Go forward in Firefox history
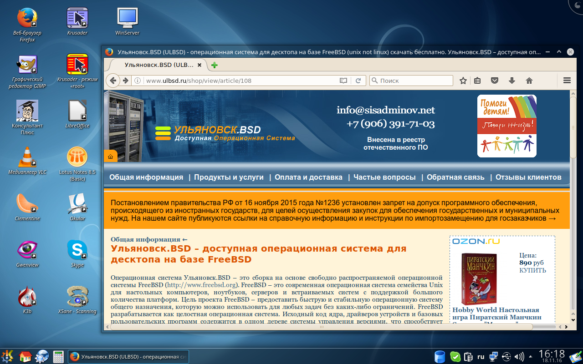The image size is (583, 364). click(125, 81)
